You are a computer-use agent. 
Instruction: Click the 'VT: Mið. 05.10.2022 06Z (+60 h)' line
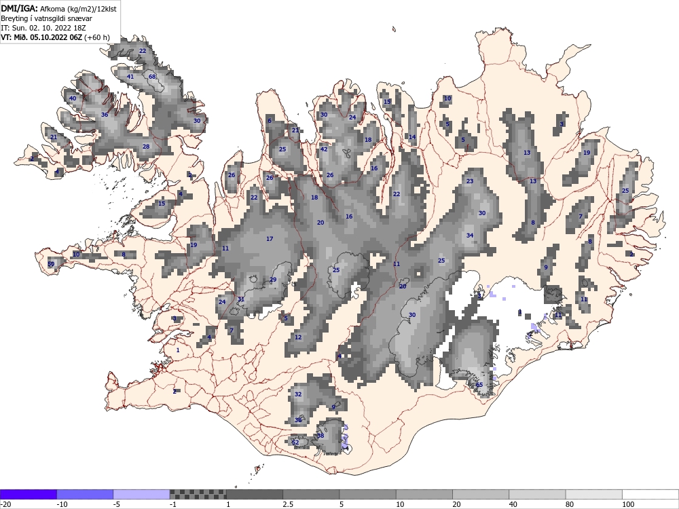coord(55,37)
